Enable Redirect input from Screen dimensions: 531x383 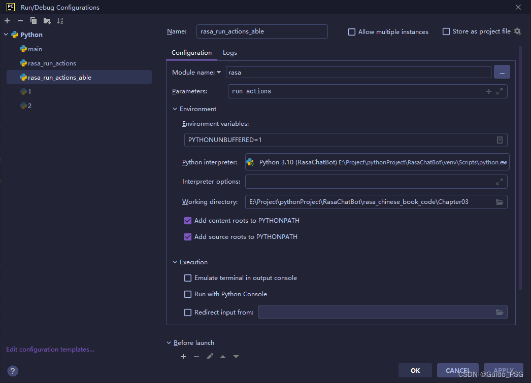click(188, 312)
